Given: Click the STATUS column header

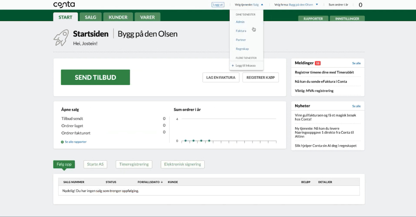Looking at the screenshot, I should pyautogui.click(x=111, y=182).
